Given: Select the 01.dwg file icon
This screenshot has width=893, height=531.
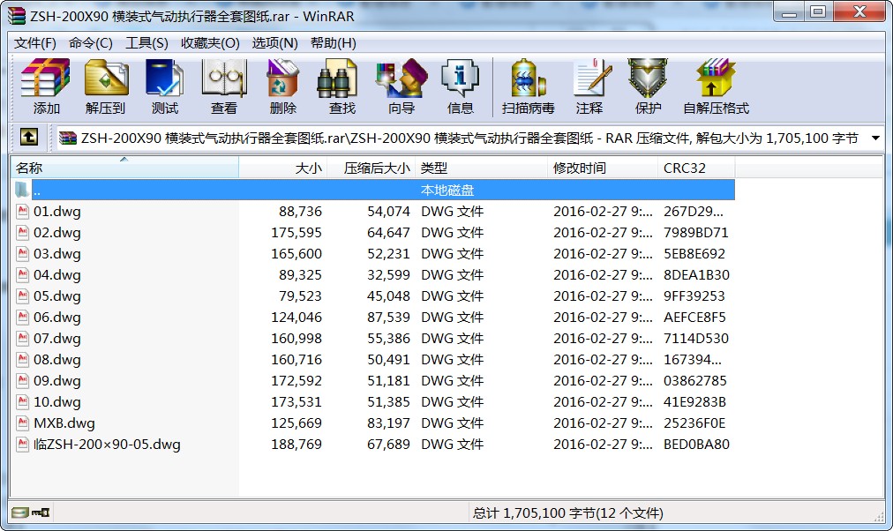Looking at the screenshot, I should [x=23, y=211].
